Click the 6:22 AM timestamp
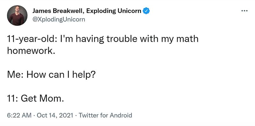This screenshot has height=126, width=255. point(19,115)
